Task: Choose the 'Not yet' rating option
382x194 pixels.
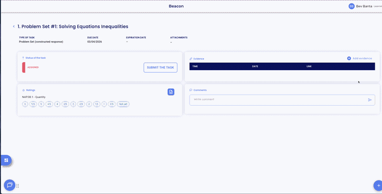Action: point(123,104)
